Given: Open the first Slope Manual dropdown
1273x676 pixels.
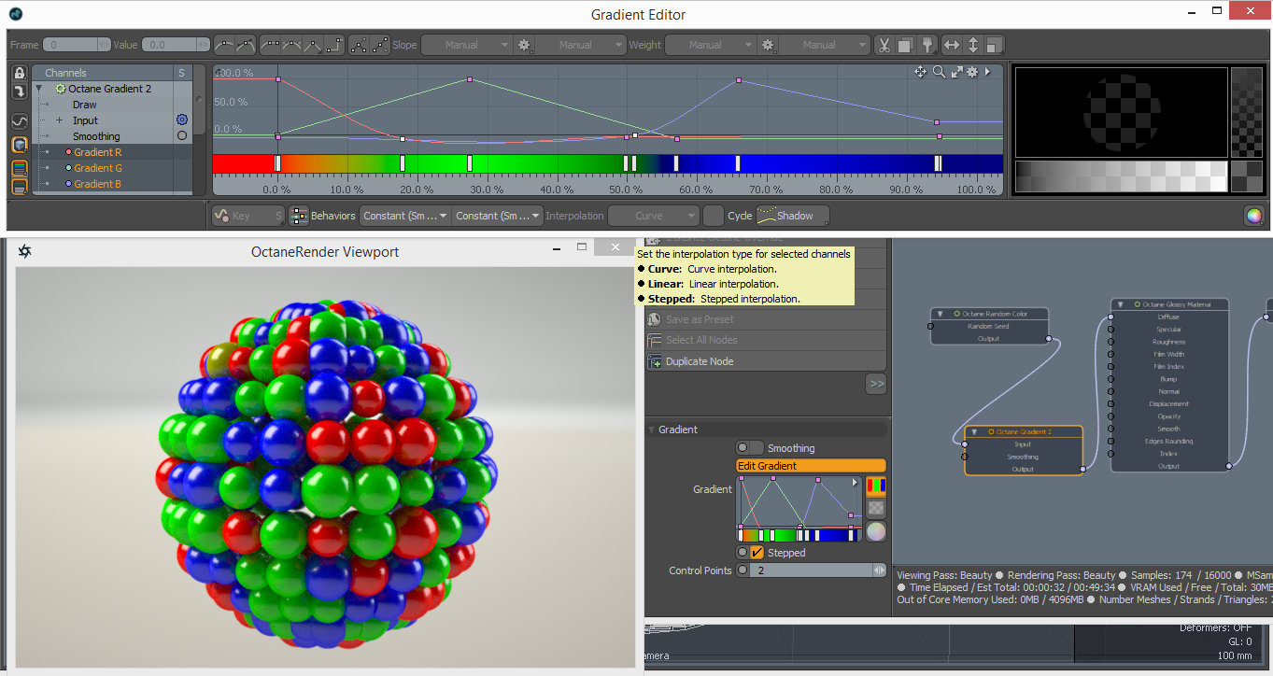Looking at the screenshot, I should point(467,45).
